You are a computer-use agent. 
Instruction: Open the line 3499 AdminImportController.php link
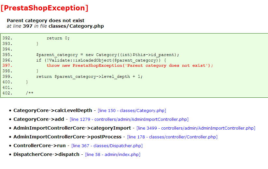click(196, 128)
